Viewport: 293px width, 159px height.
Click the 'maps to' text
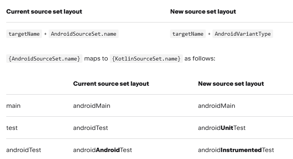[96, 59]
